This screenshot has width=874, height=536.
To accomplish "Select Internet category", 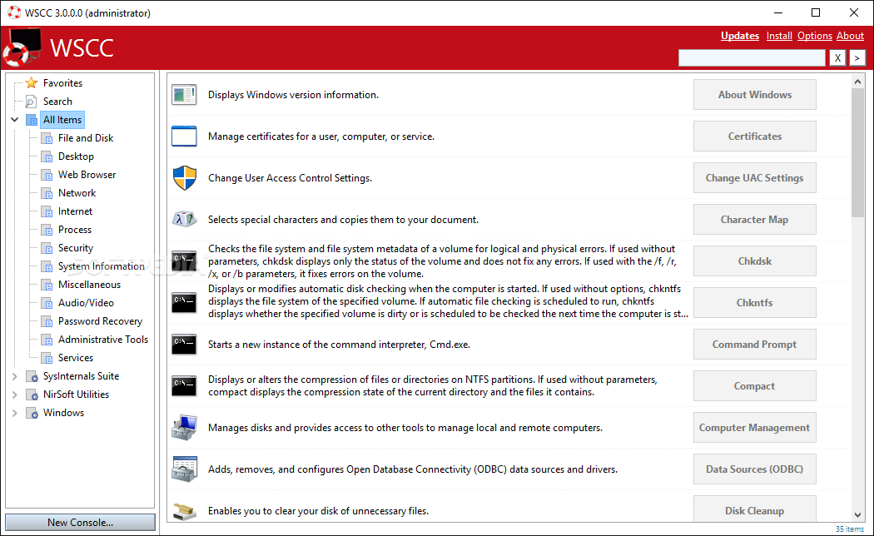I will (75, 211).
